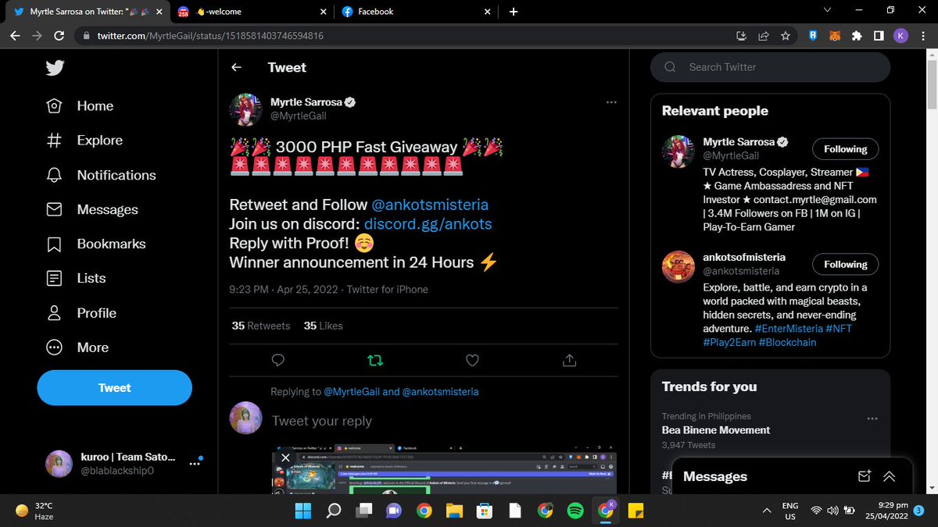Image resolution: width=938 pixels, height=527 pixels.
Task: Like the tweet with heart icon
Action: (x=472, y=360)
